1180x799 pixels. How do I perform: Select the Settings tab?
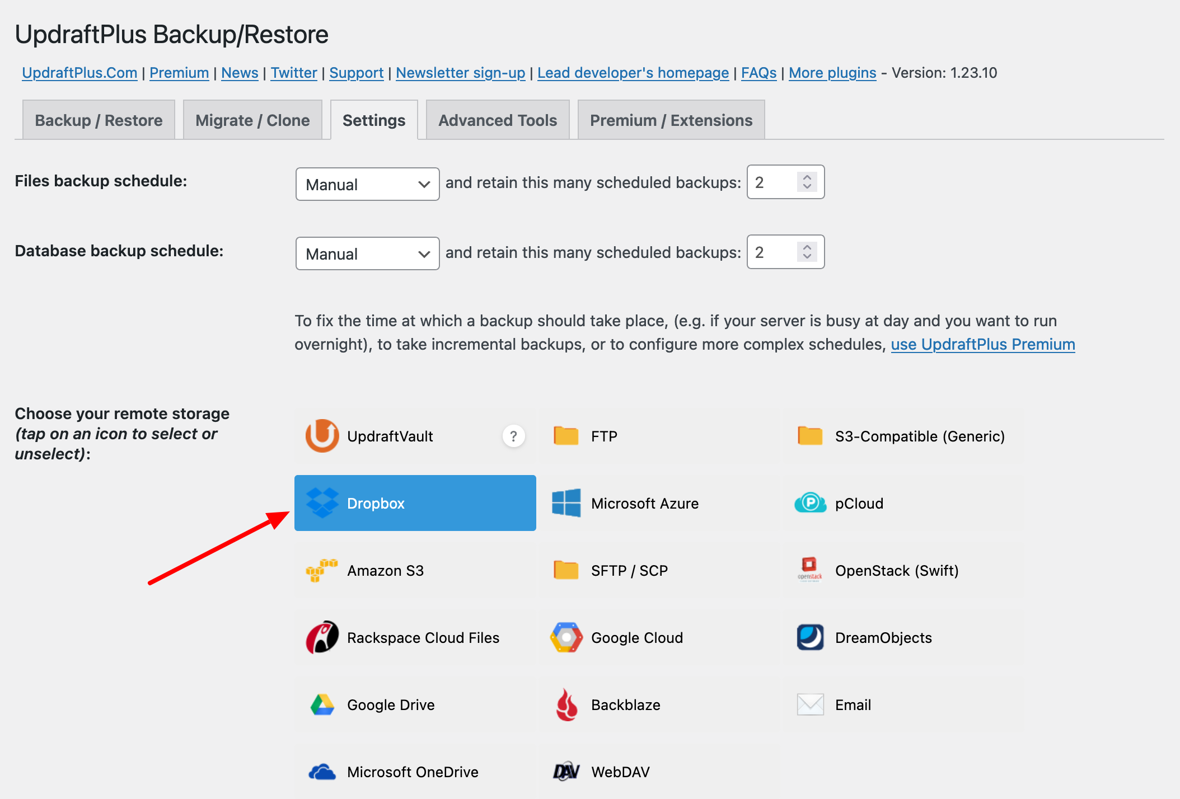374,120
